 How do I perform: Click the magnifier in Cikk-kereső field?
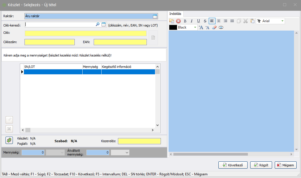(98, 25)
